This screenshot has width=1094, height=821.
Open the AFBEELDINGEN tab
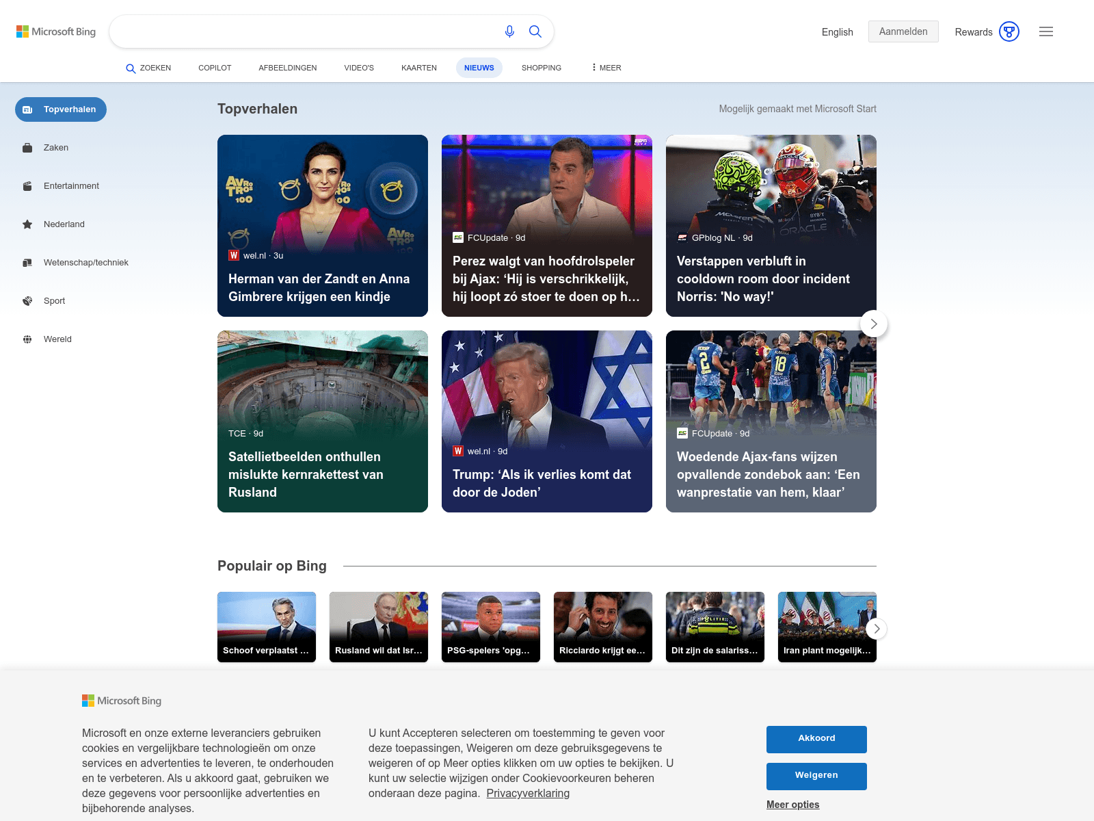pos(288,68)
